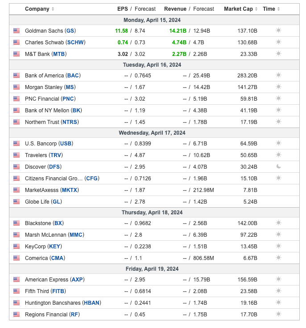Click the sun time icon in Citizens Financial row
Image resolution: width=306 pixels, height=328 pixels.
278,178
